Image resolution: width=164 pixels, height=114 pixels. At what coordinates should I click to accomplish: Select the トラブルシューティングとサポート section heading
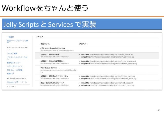[17, 48]
